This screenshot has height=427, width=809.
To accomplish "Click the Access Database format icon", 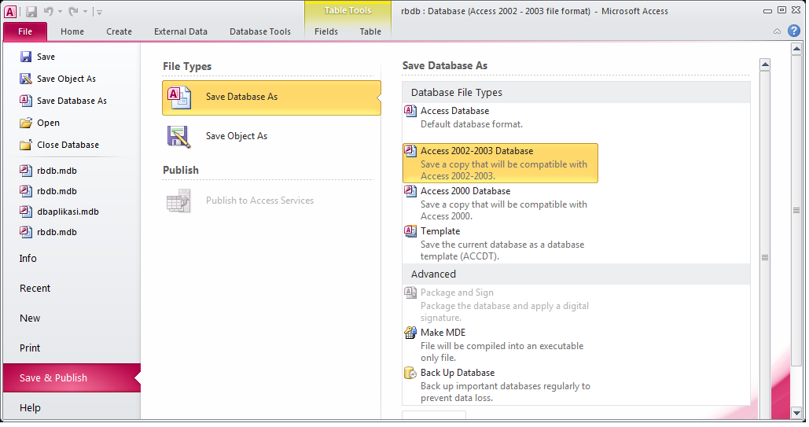I will [410, 111].
